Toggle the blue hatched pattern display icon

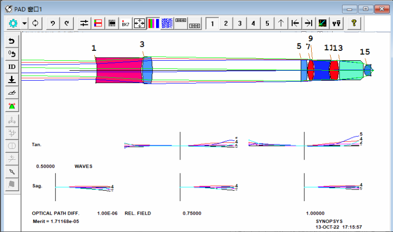(167, 23)
